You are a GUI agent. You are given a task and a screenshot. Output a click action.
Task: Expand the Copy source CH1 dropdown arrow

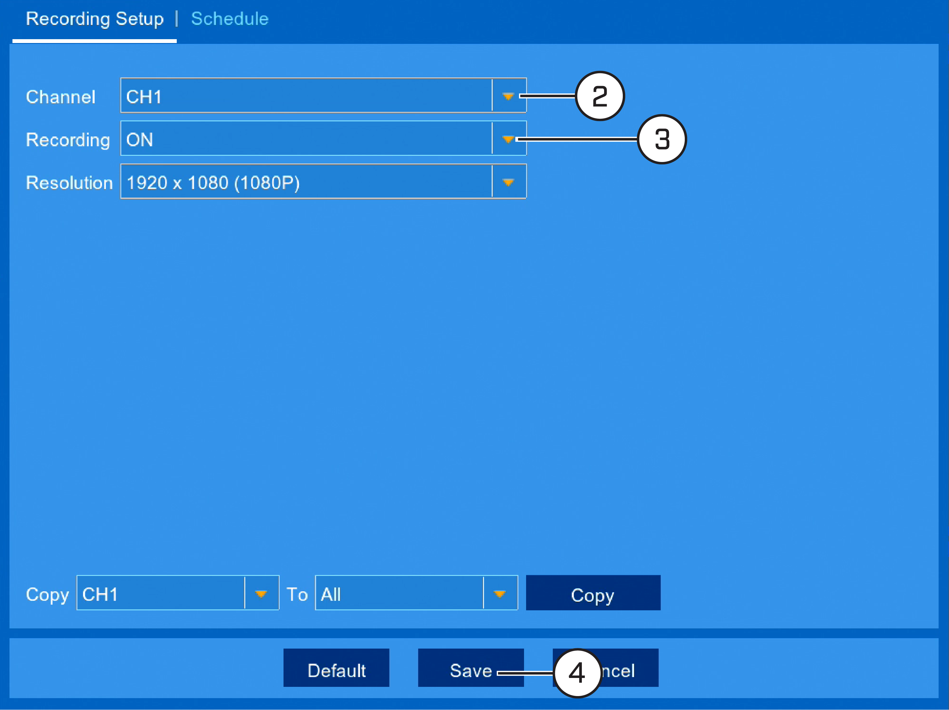tap(261, 593)
